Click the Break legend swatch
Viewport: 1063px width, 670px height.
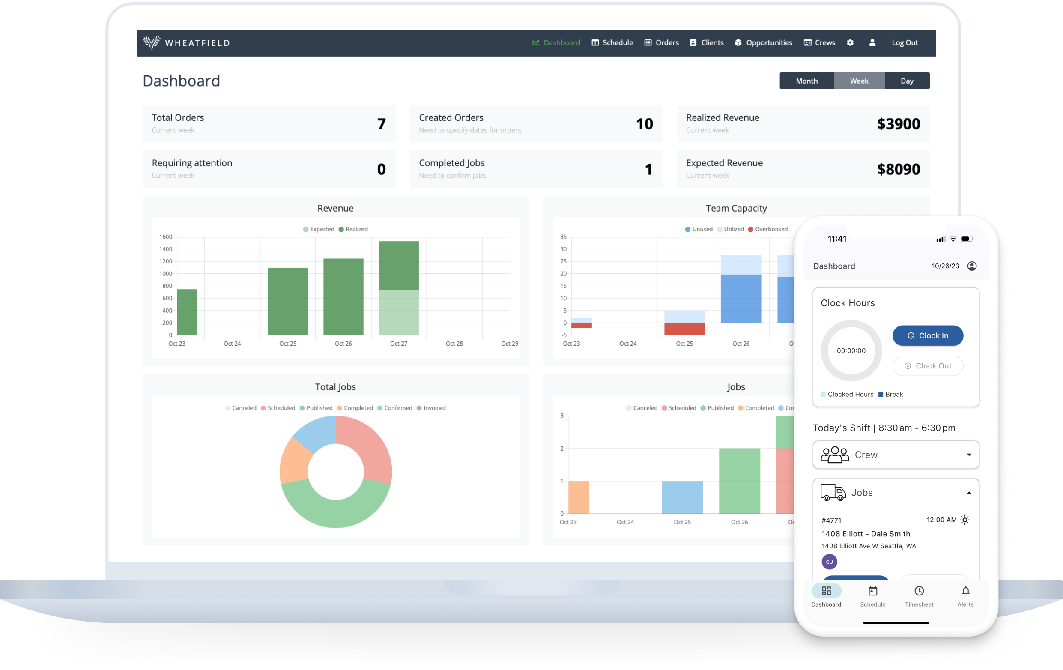click(x=880, y=395)
